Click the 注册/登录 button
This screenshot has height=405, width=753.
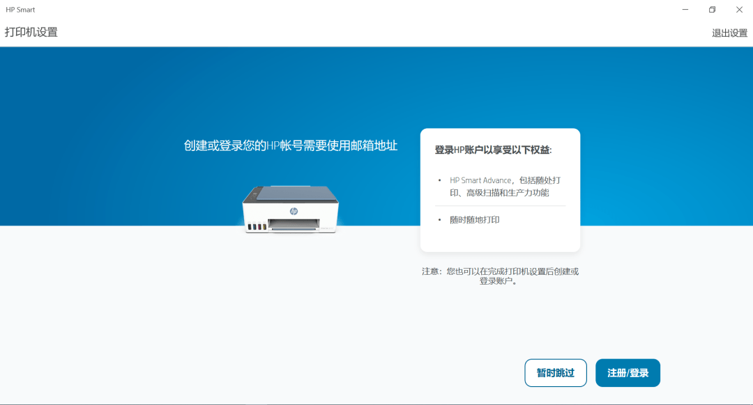click(x=627, y=373)
